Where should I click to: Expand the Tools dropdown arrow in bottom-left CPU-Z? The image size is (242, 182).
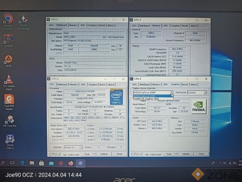[x=94, y=154]
